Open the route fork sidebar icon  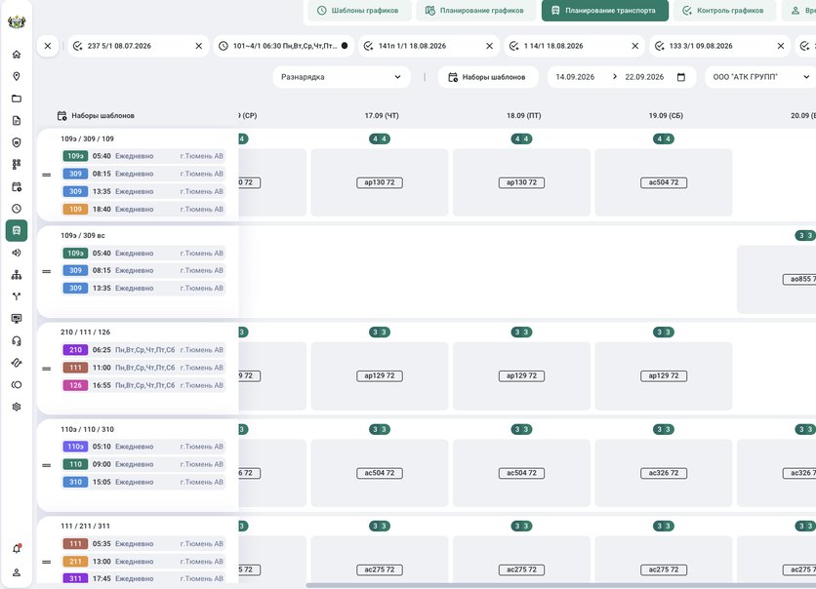coord(17,296)
